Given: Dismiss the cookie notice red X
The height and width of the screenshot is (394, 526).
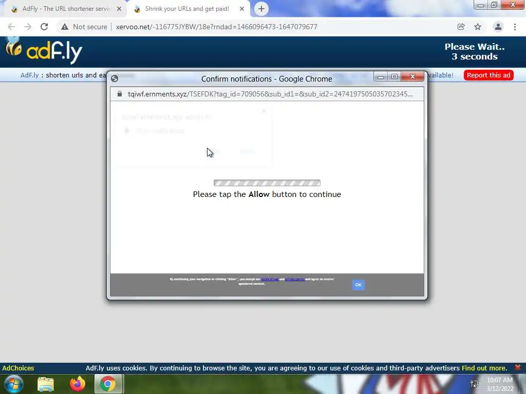Looking at the screenshot, I should pyautogui.click(x=518, y=367).
